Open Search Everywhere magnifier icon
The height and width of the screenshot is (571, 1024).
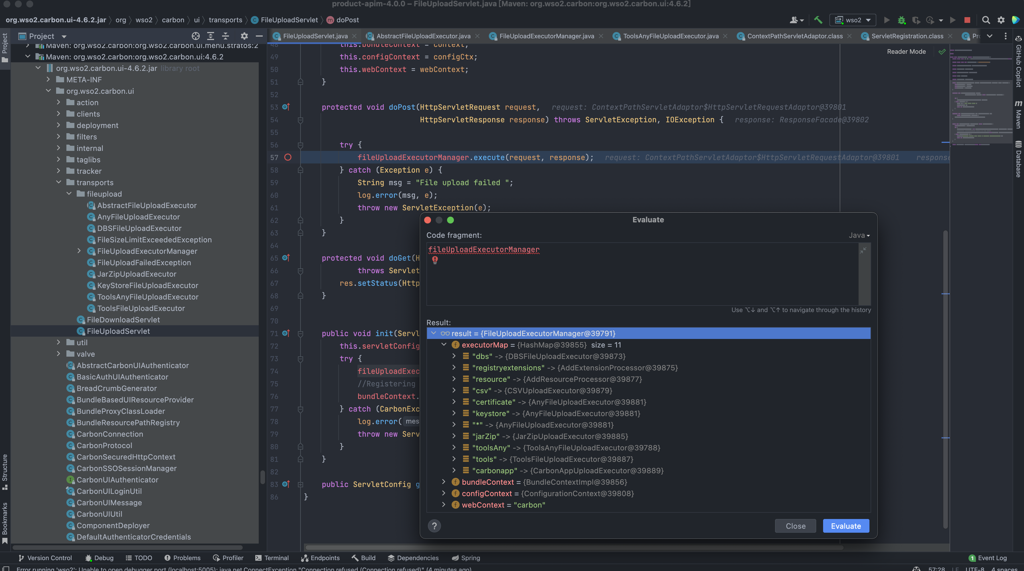pyautogui.click(x=986, y=20)
